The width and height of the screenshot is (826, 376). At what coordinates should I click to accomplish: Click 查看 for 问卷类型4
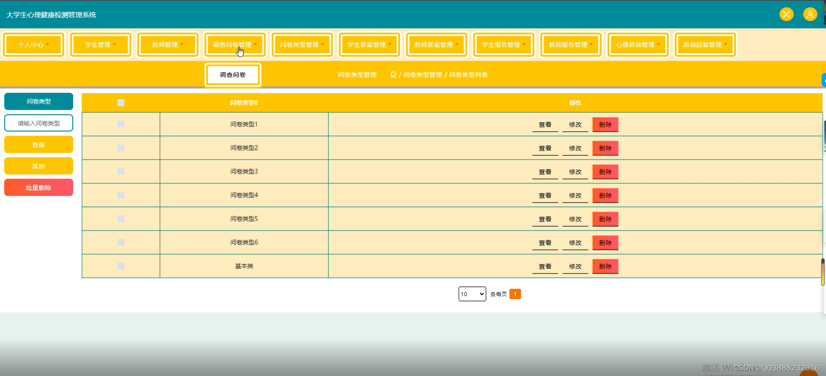tap(545, 195)
